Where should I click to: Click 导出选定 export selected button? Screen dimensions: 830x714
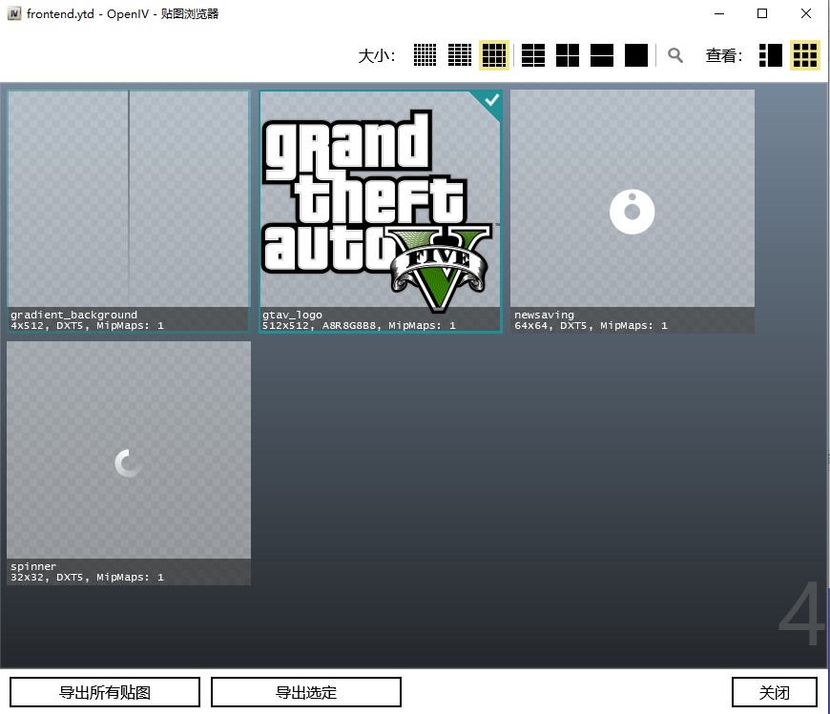pyautogui.click(x=306, y=692)
